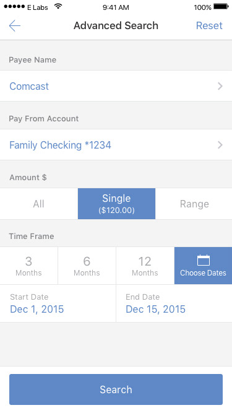Viewport: 232px width, 413px height.
Task: Tap the battery icon in status bar
Action: 221,7
